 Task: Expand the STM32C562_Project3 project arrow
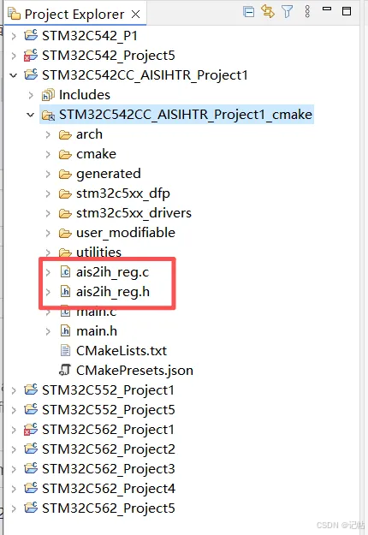click(x=14, y=469)
